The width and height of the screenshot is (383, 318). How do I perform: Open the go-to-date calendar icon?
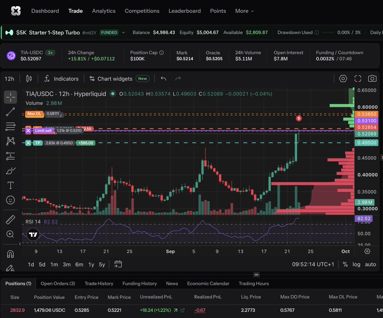click(x=118, y=264)
